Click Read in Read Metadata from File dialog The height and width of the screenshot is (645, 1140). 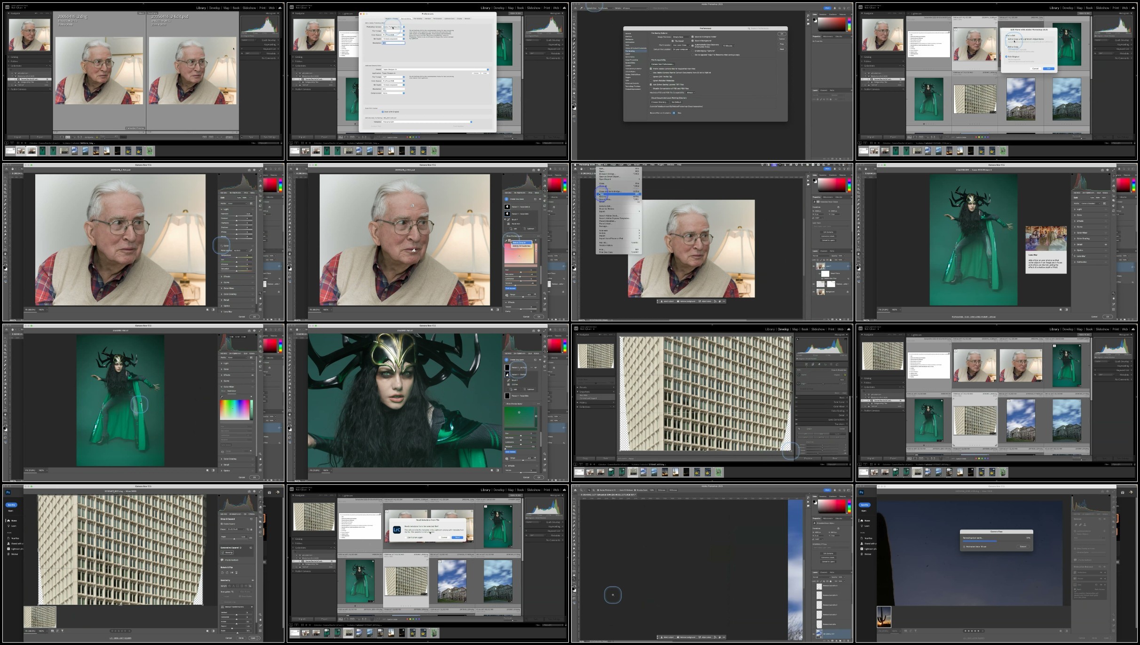[x=457, y=537]
